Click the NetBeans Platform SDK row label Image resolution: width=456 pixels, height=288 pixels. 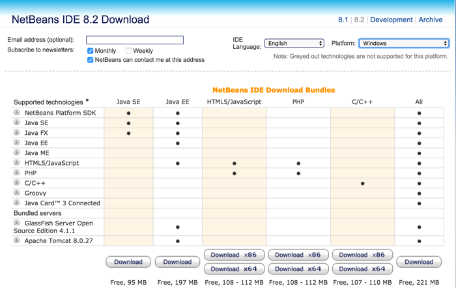click(x=60, y=113)
